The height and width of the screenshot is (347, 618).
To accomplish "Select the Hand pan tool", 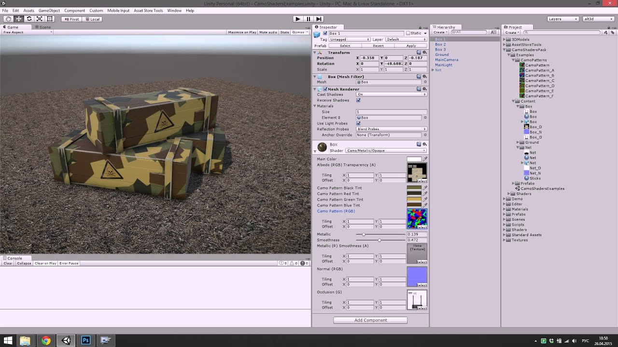I will 8,18.
